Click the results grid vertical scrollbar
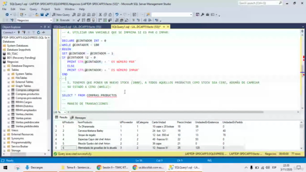 [301, 135]
